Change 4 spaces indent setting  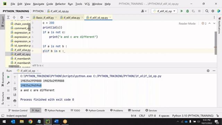coord(164,116)
